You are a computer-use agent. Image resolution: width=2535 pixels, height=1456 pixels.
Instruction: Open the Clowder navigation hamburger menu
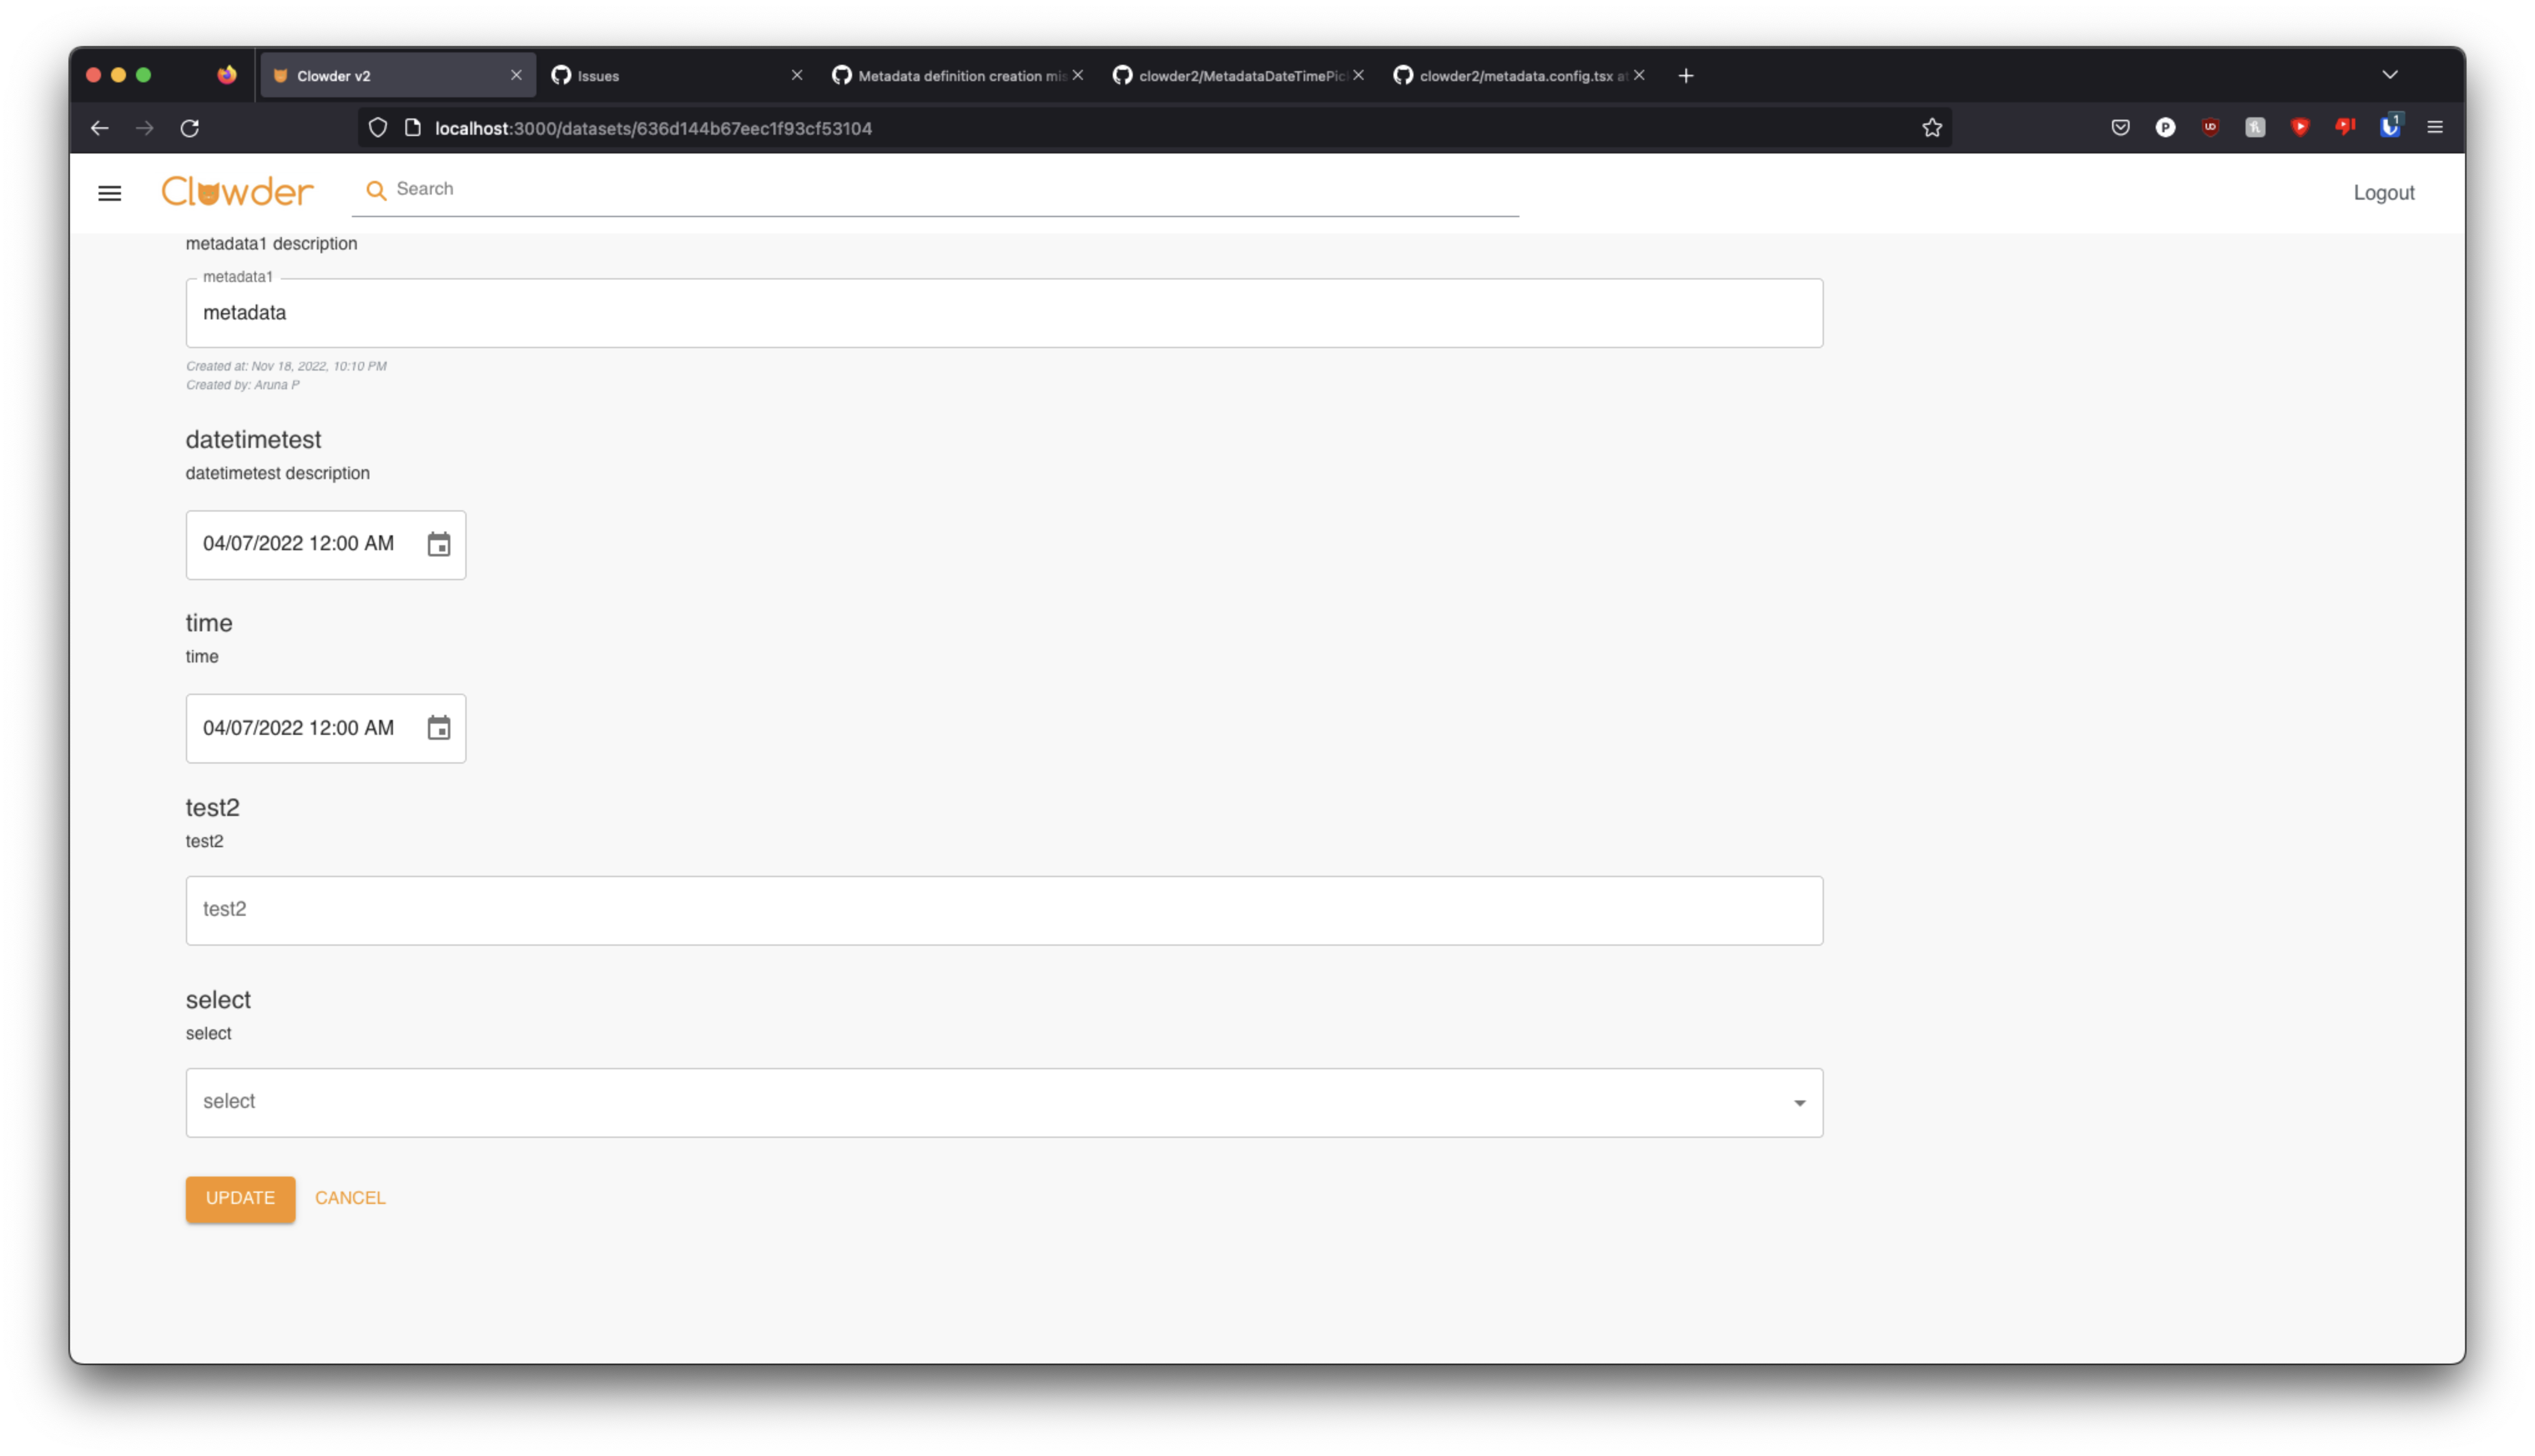click(109, 192)
